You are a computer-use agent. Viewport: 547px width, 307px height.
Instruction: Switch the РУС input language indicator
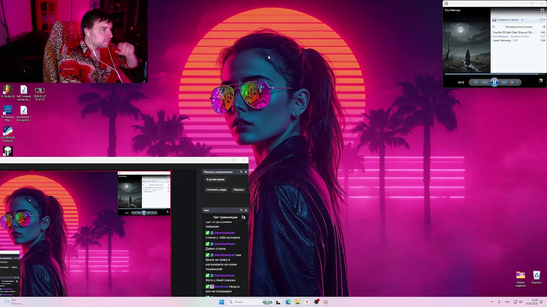click(507, 302)
